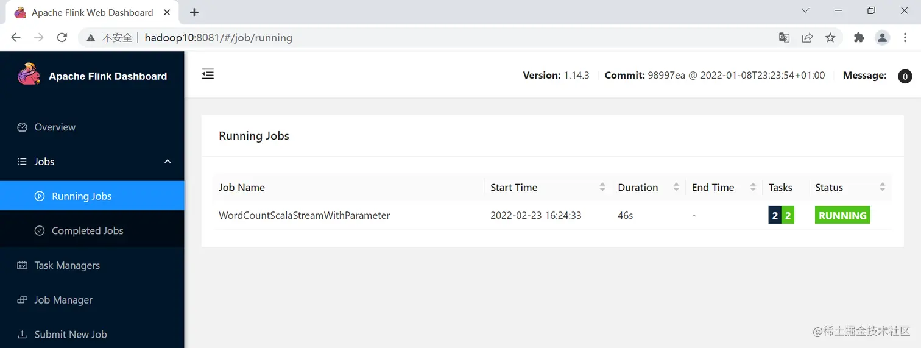Screen dimensions: 921x348
Task: Bookmark this page with the star icon
Action: 830,38
